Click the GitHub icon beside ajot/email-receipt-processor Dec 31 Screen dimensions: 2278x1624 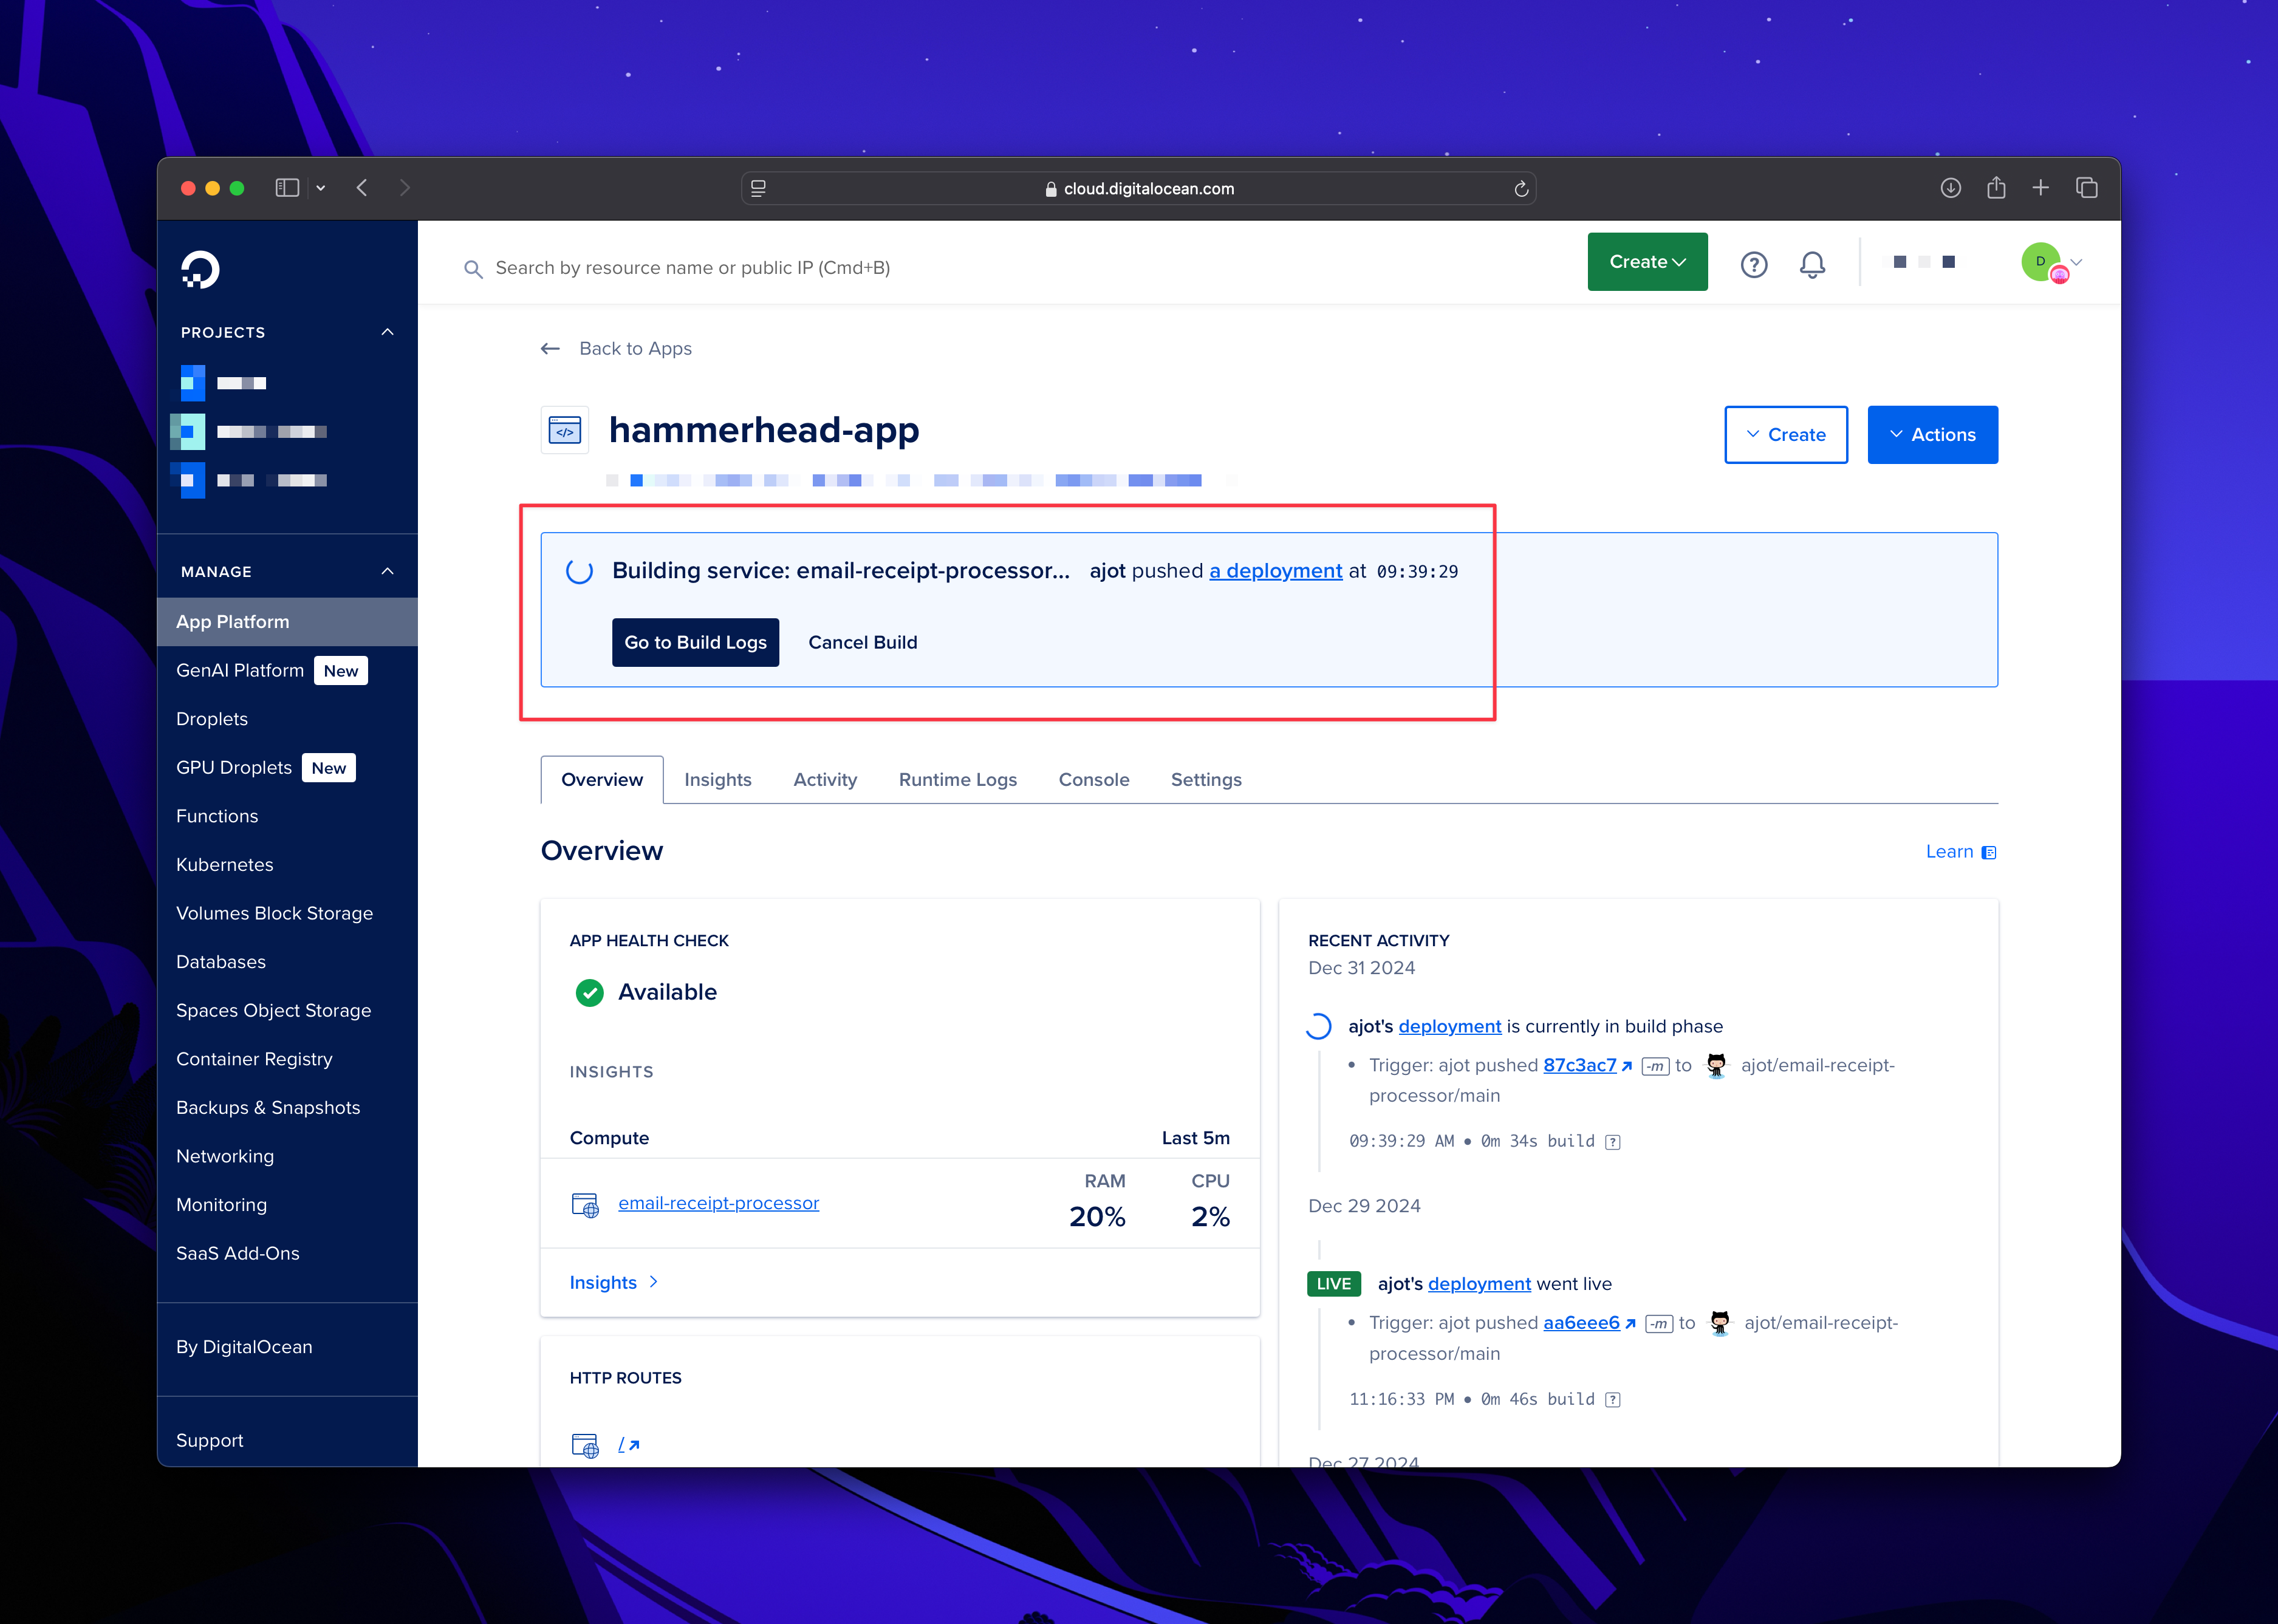pyautogui.click(x=1716, y=1065)
